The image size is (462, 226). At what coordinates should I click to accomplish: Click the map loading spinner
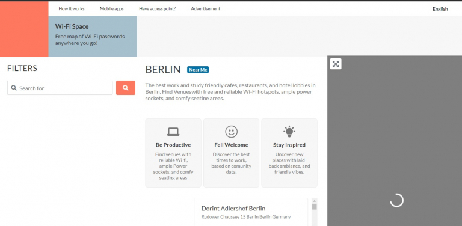click(x=396, y=200)
